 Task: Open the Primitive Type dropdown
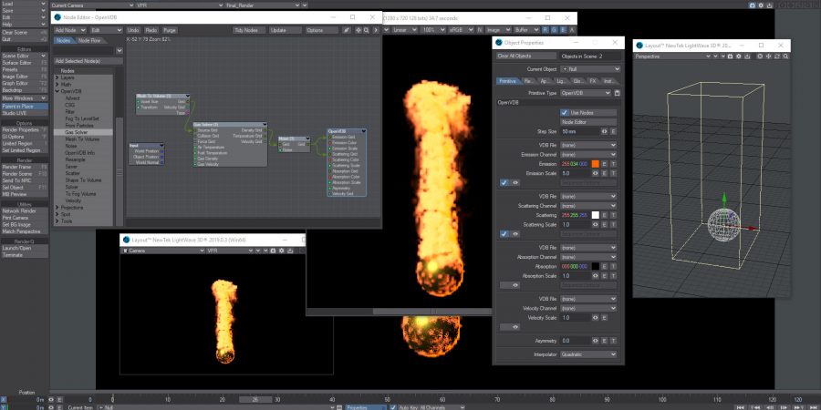(x=584, y=92)
